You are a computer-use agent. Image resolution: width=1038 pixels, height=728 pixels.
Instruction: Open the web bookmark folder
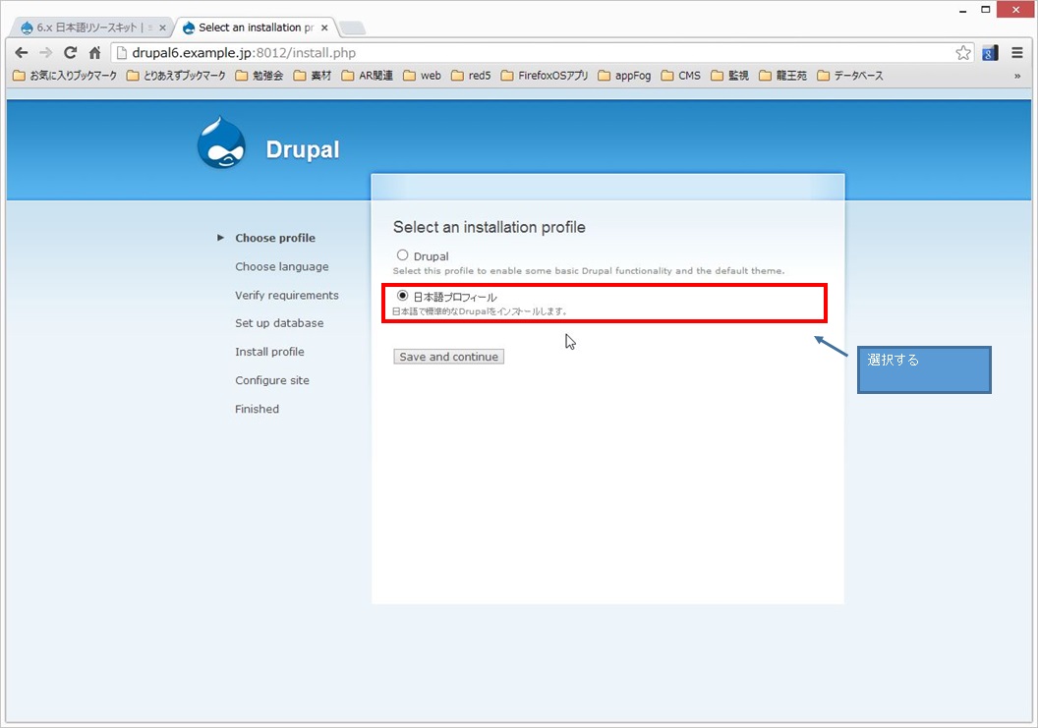coord(423,76)
